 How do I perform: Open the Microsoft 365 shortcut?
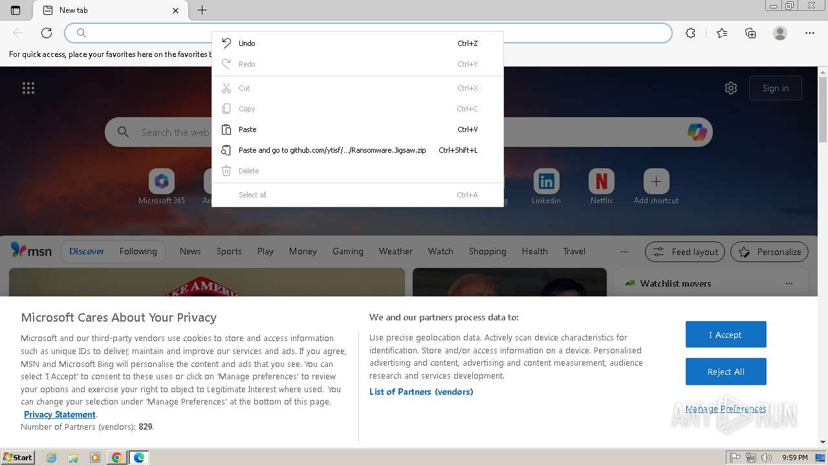coord(162,186)
